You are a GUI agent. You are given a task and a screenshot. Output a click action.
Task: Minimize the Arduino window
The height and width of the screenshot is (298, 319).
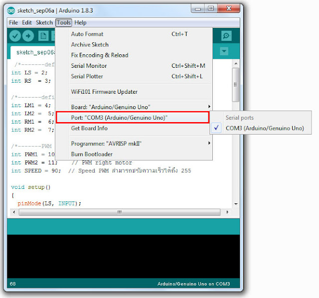[x=198, y=9]
